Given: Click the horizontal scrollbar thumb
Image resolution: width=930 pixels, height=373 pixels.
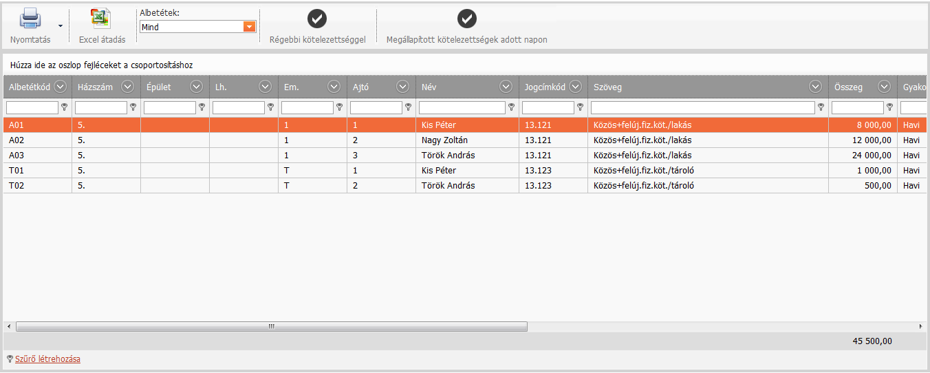Looking at the screenshot, I should pos(272,326).
